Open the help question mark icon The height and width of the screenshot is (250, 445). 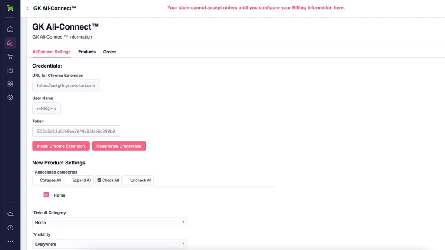(10, 228)
